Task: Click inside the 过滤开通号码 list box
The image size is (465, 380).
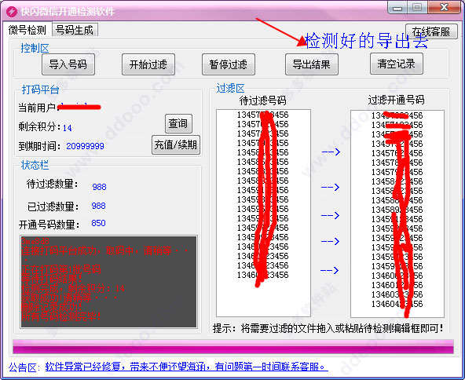Action: (x=397, y=214)
